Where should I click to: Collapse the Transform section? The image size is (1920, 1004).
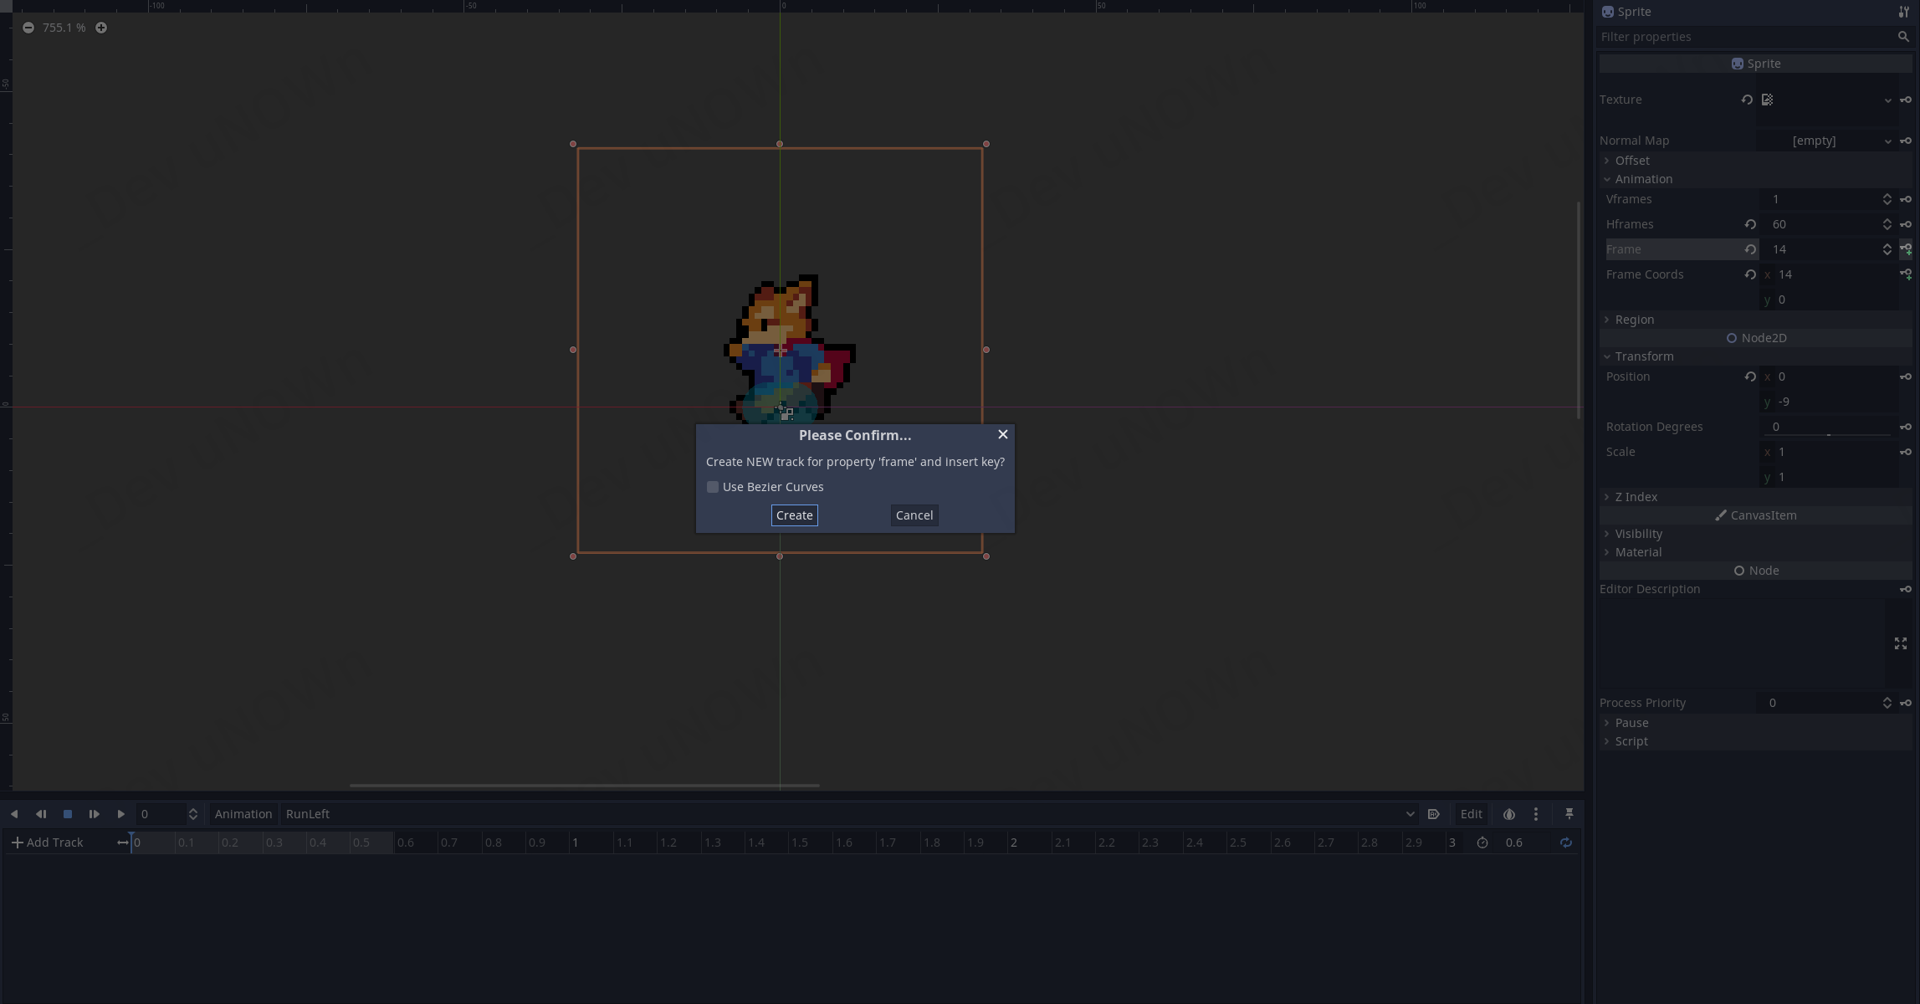pos(1643,356)
